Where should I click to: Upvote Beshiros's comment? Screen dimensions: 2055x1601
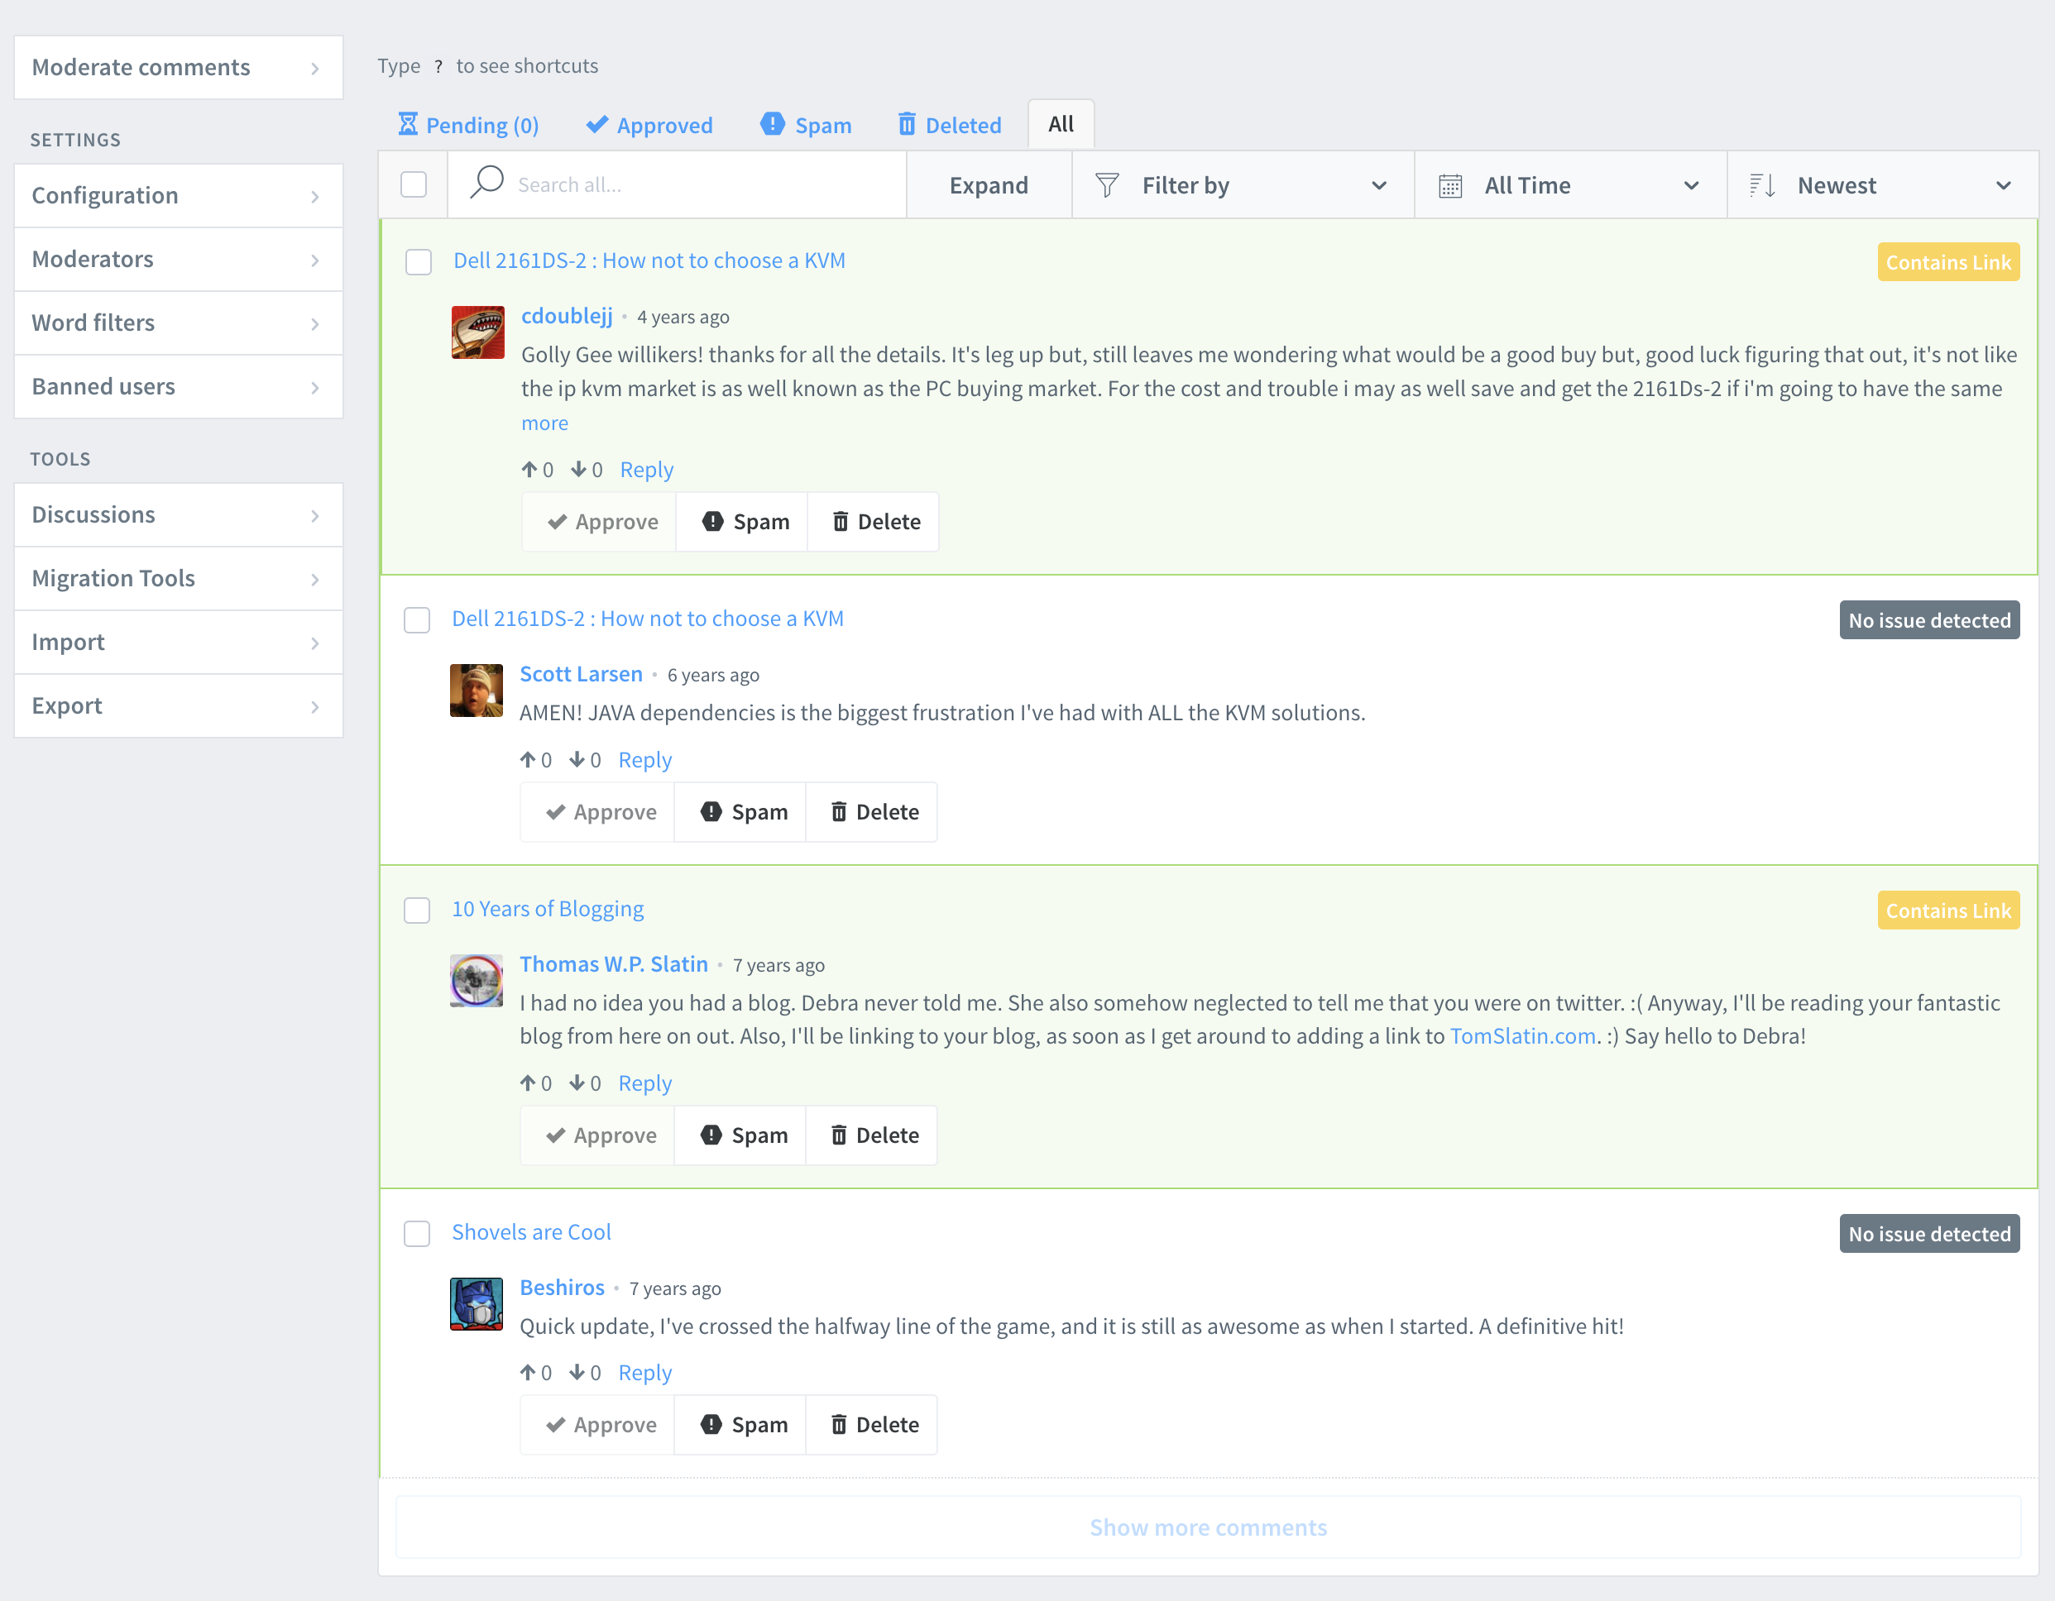[528, 1373]
